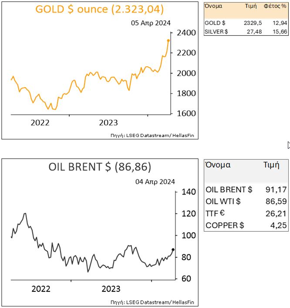Click the 2022 x-axis label on Brent chart

coord(41,289)
